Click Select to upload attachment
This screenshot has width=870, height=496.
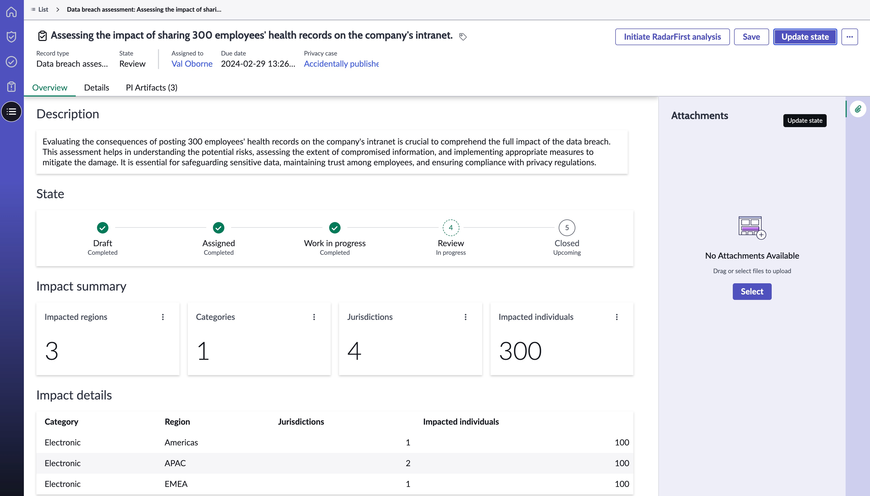pyautogui.click(x=752, y=292)
